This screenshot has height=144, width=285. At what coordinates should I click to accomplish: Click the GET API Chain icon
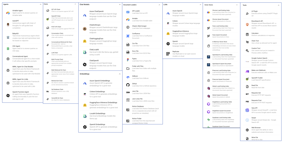[x=47, y=10]
